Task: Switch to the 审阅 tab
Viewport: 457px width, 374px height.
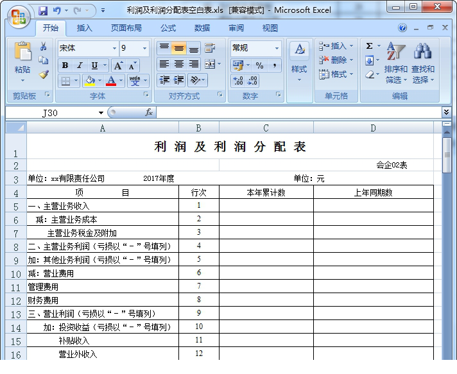Action: (236, 28)
